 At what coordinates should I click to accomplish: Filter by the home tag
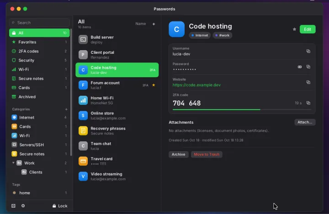[39, 193]
